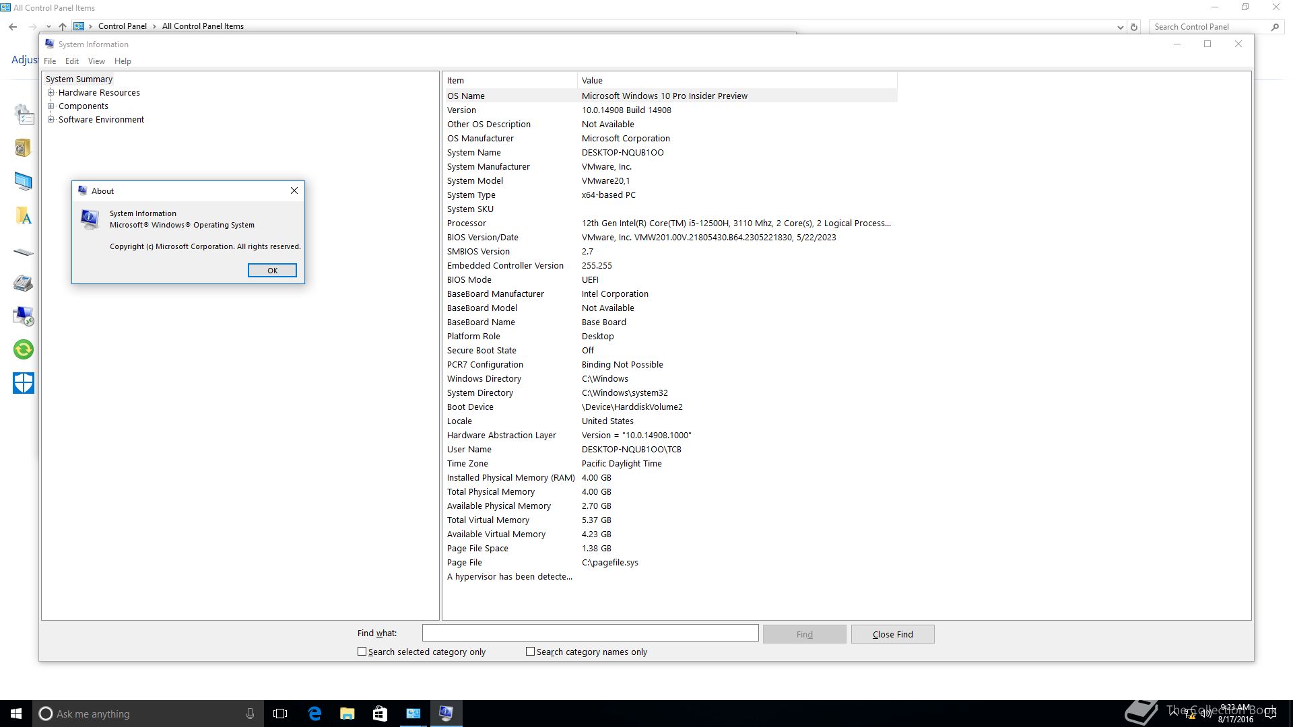Open the address bar history dropdown
This screenshot has height=727, width=1293.
click(1120, 27)
